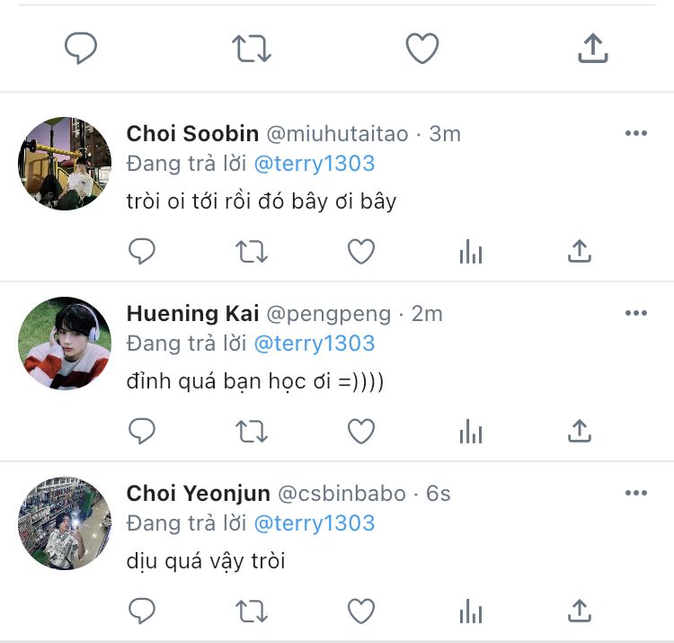
Task: Like Choi Soobin's reply
Action: pos(361,253)
